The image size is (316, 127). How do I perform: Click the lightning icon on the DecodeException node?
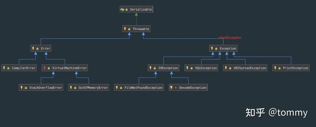[171, 88]
